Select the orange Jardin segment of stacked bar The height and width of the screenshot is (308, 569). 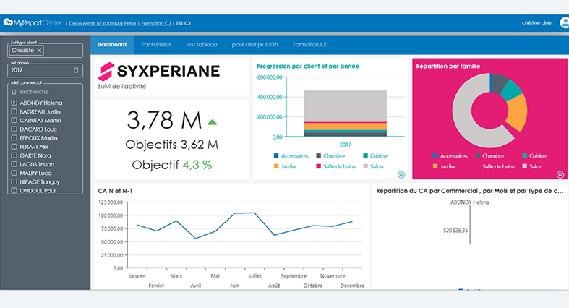coord(345,126)
